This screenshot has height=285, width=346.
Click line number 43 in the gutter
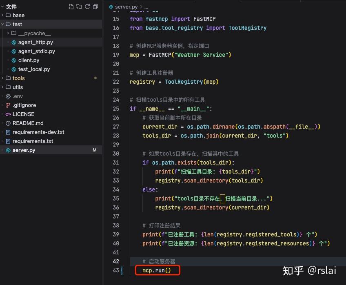click(x=116, y=270)
